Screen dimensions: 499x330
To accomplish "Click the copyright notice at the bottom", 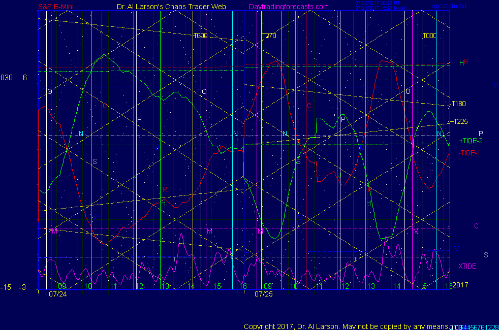I will [x=346, y=326].
